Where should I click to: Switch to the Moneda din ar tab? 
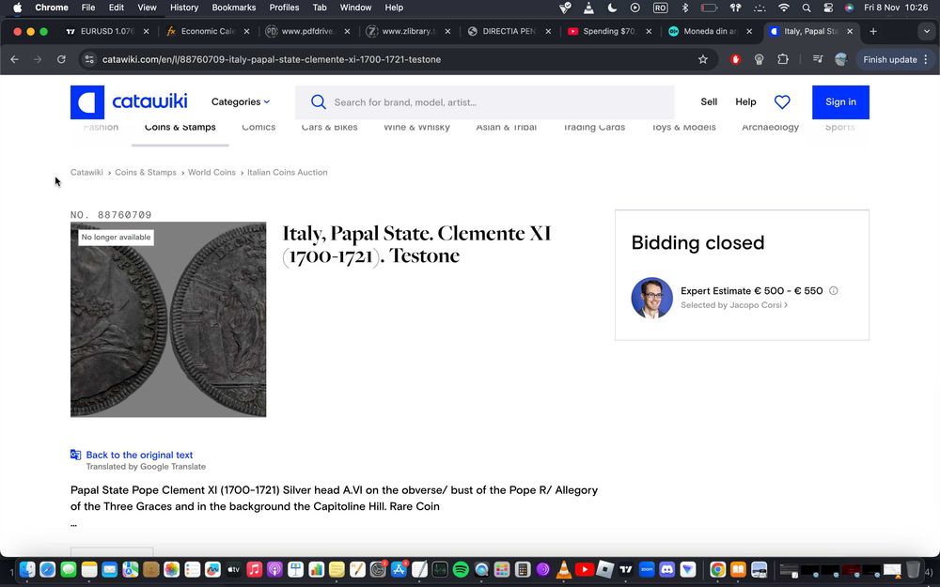click(x=710, y=31)
